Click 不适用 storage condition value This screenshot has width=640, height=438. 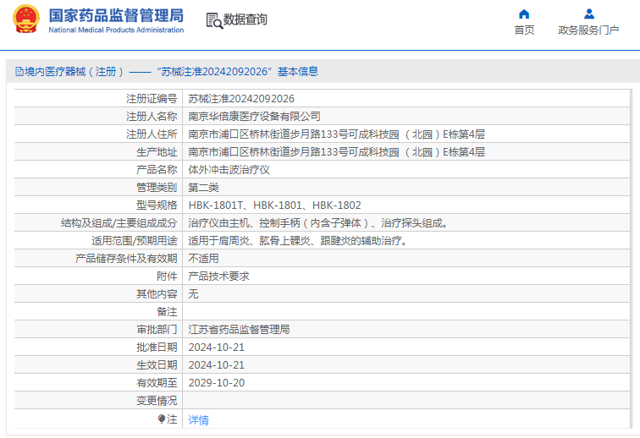tap(203, 259)
